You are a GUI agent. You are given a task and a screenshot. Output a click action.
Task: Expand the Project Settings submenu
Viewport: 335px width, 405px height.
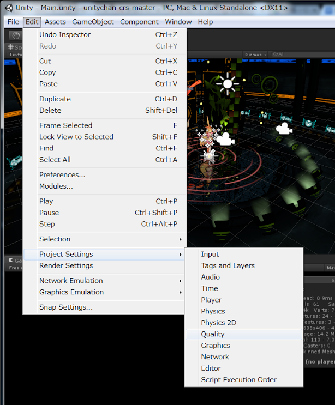[x=104, y=255]
